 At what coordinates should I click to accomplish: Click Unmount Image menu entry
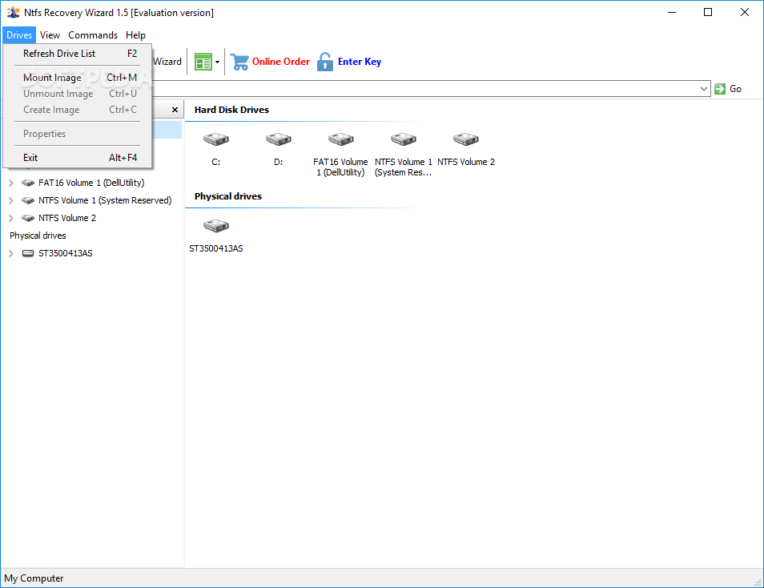coord(78,94)
